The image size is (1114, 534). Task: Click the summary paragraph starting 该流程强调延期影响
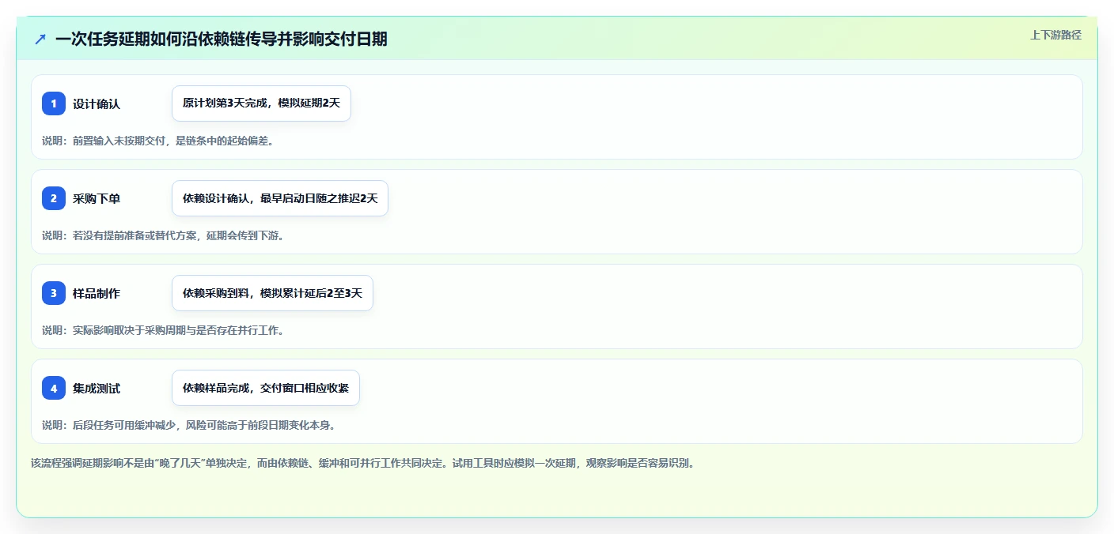click(x=362, y=463)
